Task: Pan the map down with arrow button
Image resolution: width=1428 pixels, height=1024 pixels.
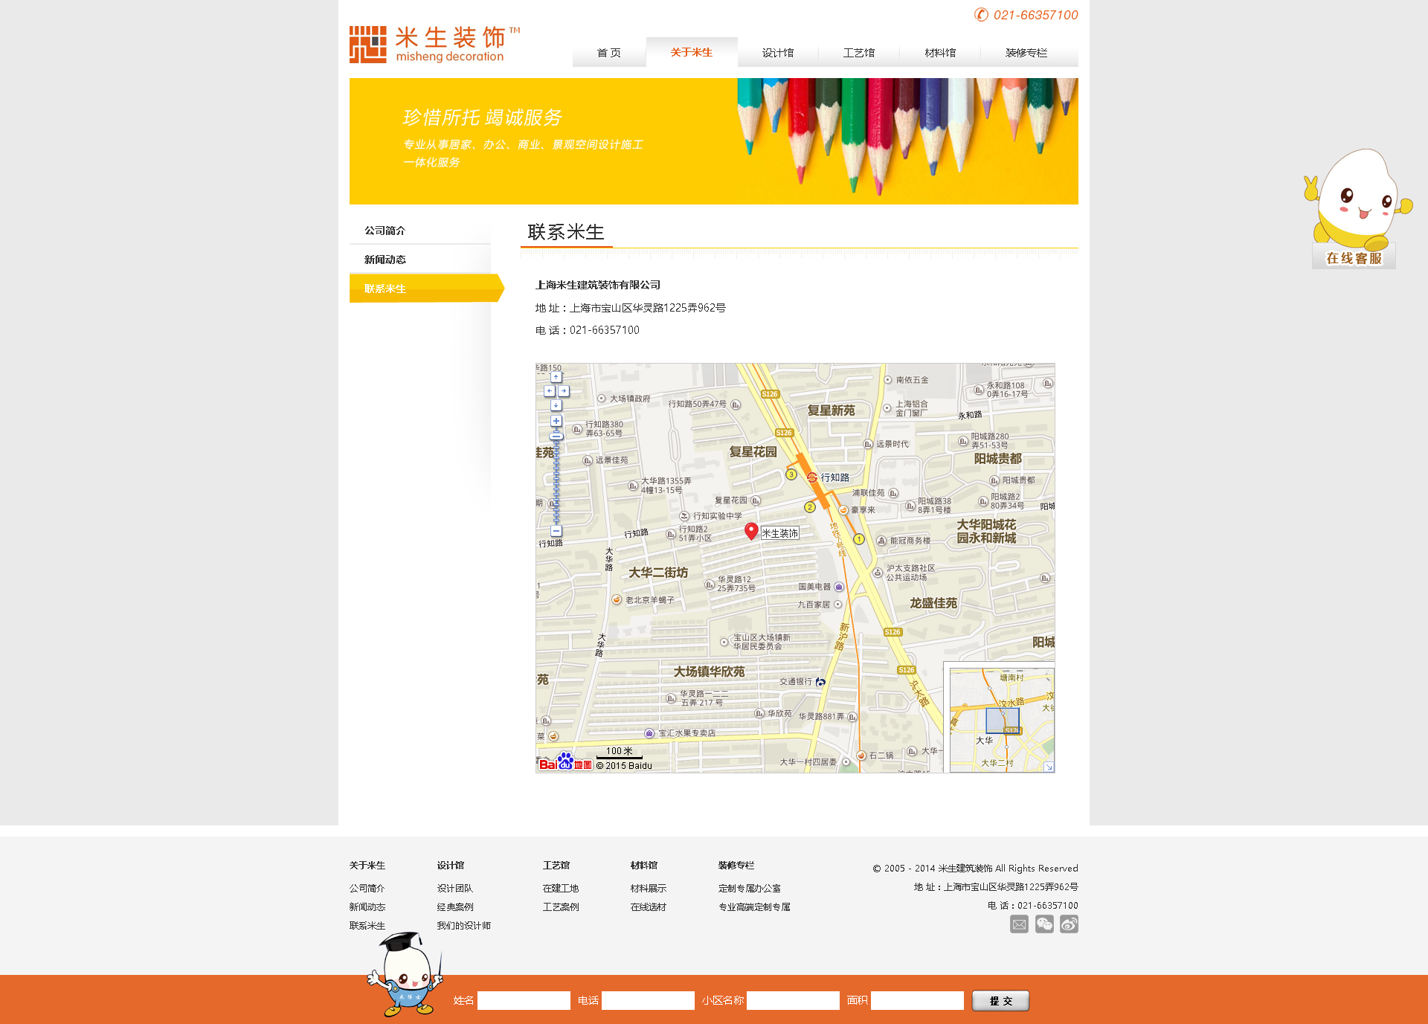Action: pos(556,405)
